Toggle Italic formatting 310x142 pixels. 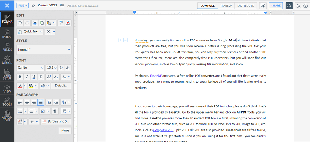pos(27,77)
